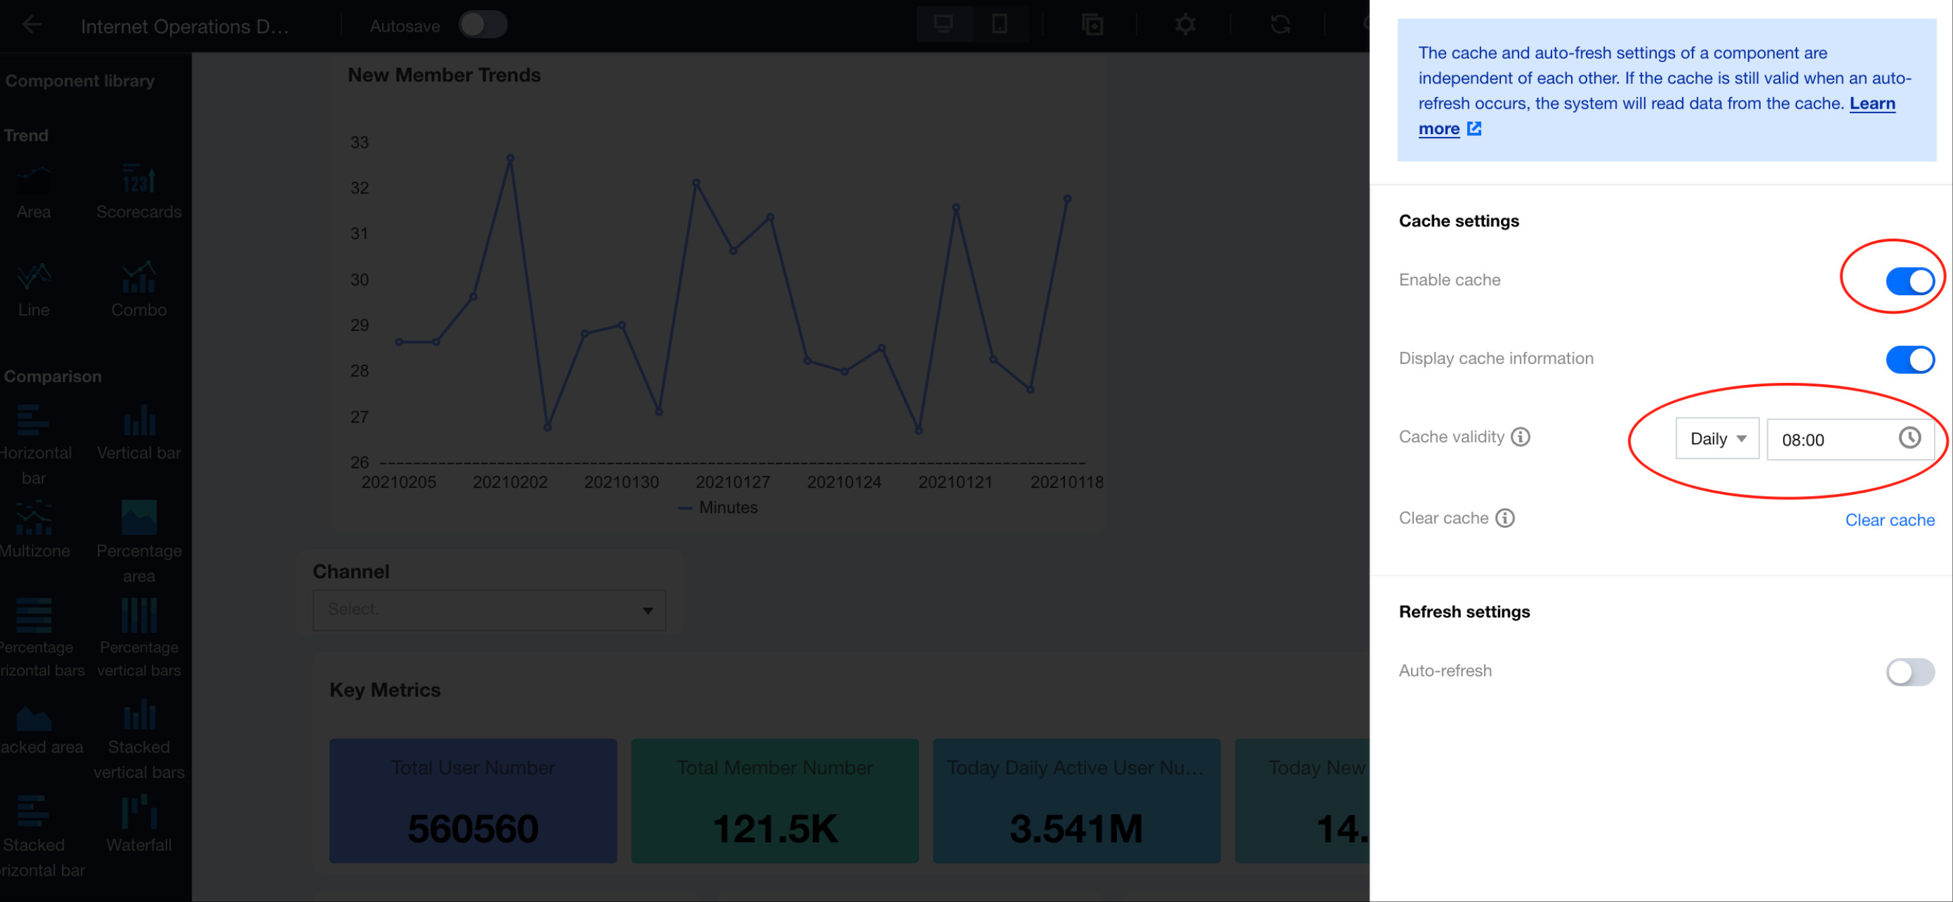Click the clock icon in time field
Screen dimensions: 1953x902
(1909, 438)
